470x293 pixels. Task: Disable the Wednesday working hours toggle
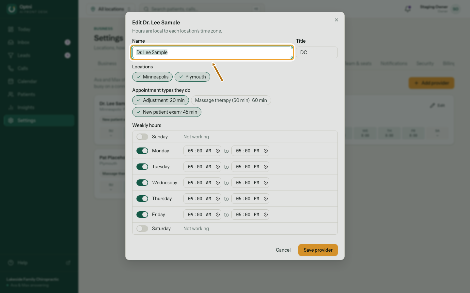tap(142, 183)
